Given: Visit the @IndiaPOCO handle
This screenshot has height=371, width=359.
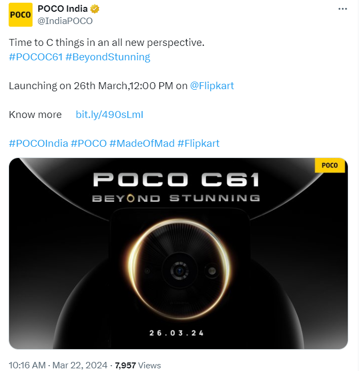Looking at the screenshot, I should pyautogui.click(x=65, y=21).
